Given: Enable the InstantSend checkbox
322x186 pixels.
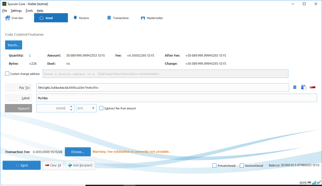Looking at the screenshot, I should coord(242,166).
